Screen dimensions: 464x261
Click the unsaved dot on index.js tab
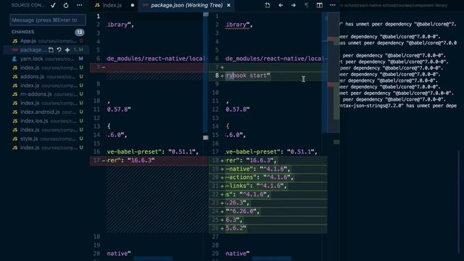132,5
